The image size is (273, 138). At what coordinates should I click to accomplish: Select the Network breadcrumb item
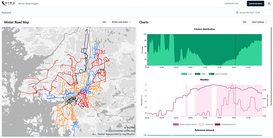(7, 12)
